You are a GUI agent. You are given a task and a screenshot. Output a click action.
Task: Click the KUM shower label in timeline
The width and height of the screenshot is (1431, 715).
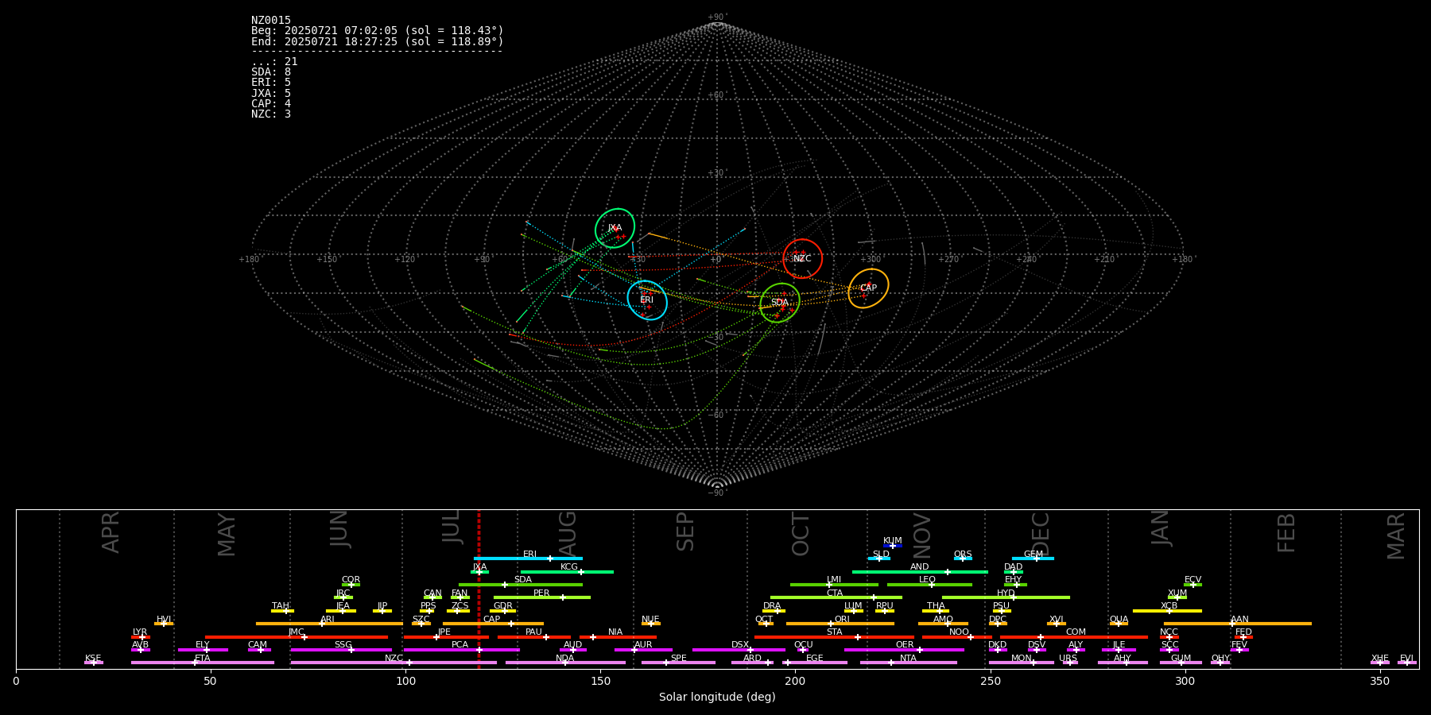coord(893,541)
